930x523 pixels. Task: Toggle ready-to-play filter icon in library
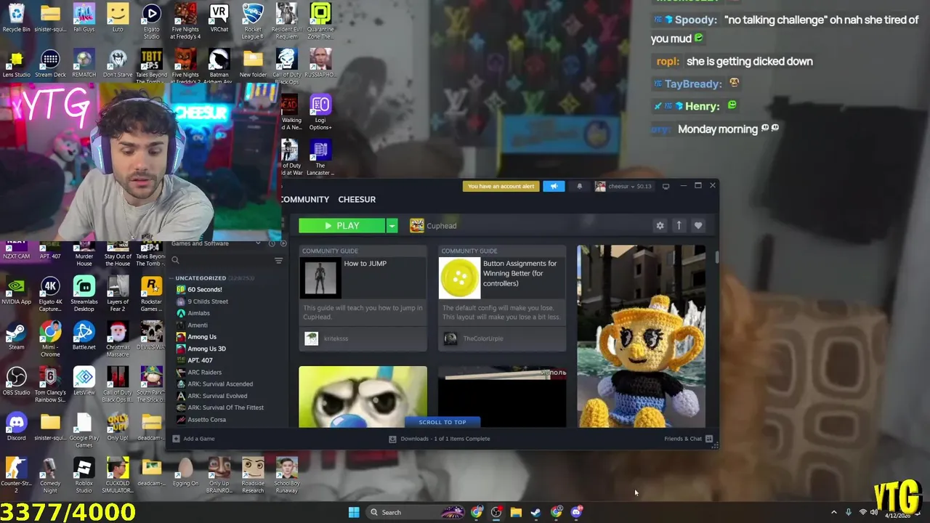click(x=283, y=243)
